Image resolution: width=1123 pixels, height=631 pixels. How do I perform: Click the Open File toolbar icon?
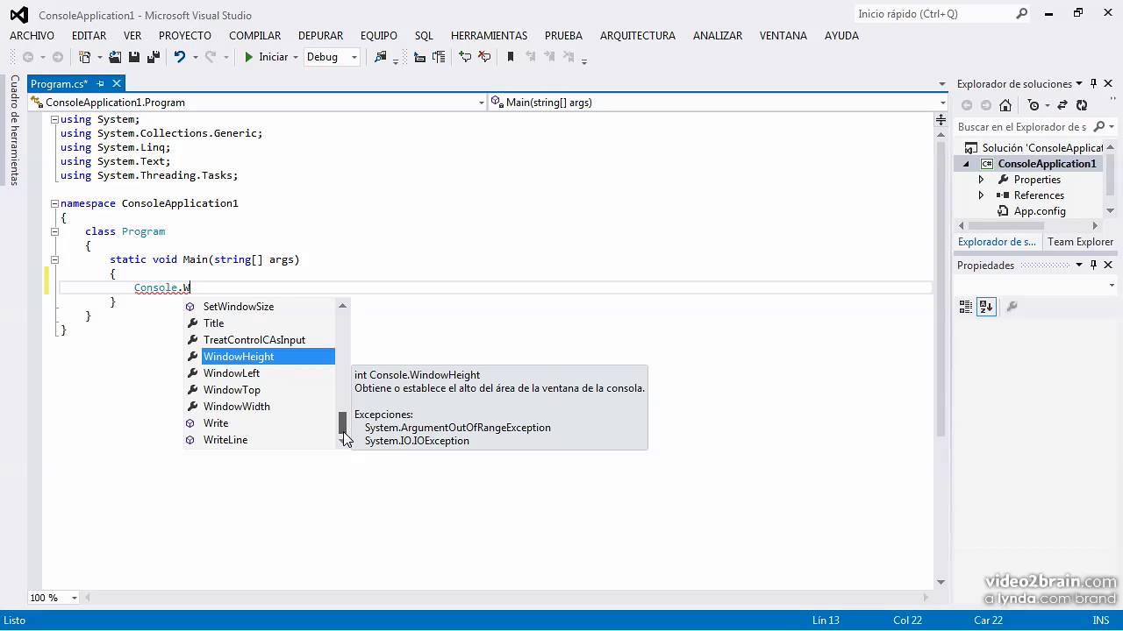click(x=115, y=57)
